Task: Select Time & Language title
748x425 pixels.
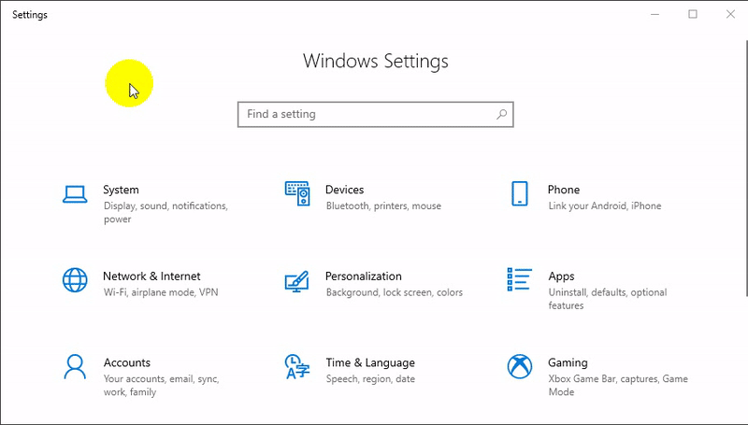Action: [x=369, y=362]
